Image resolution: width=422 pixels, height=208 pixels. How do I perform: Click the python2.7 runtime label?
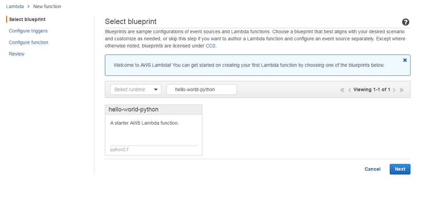pyautogui.click(x=120, y=149)
